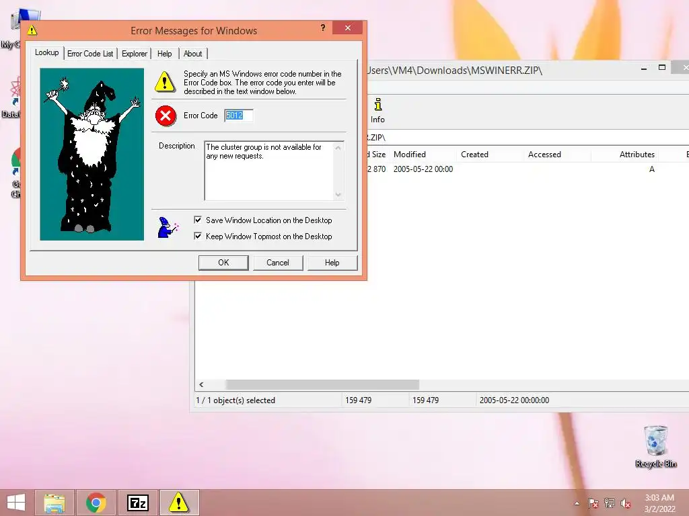The width and height of the screenshot is (689, 516).
Task: Select the file row dated 2005-05-22
Action: (528, 169)
